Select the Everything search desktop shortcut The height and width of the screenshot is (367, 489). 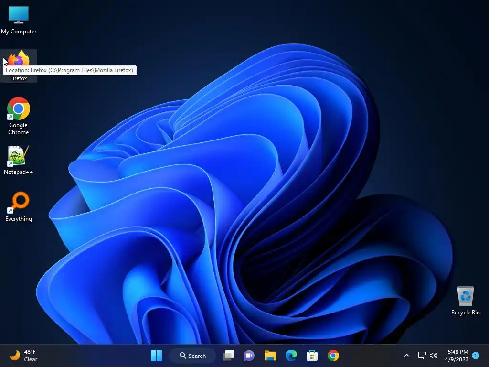pos(19,206)
